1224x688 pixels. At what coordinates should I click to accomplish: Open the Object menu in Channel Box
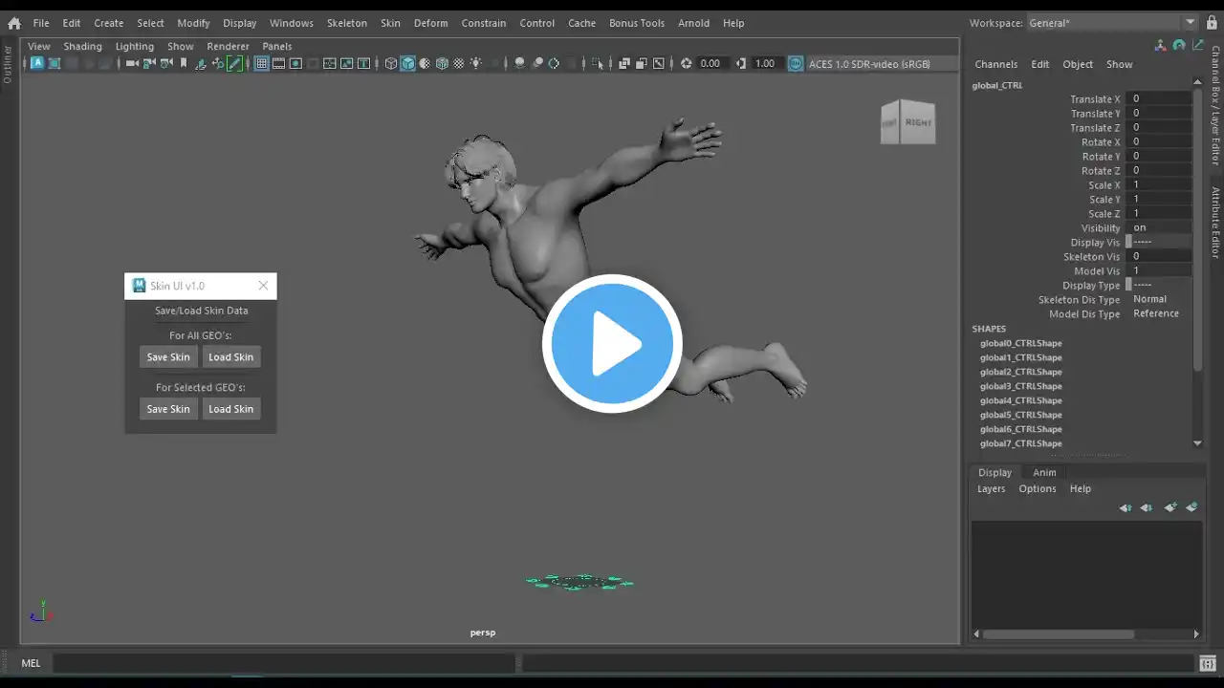click(1077, 64)
